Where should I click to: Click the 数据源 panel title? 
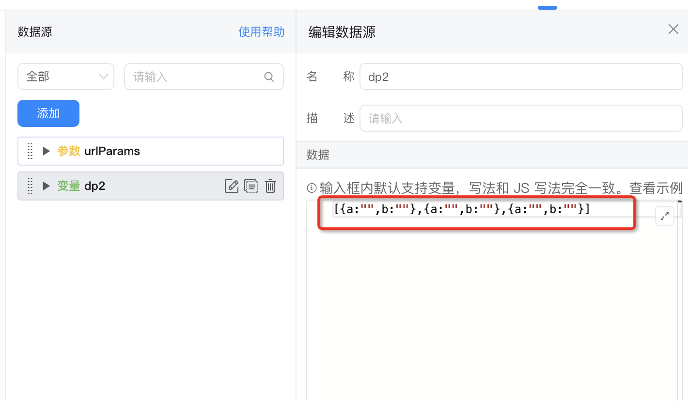click(35, 32)
